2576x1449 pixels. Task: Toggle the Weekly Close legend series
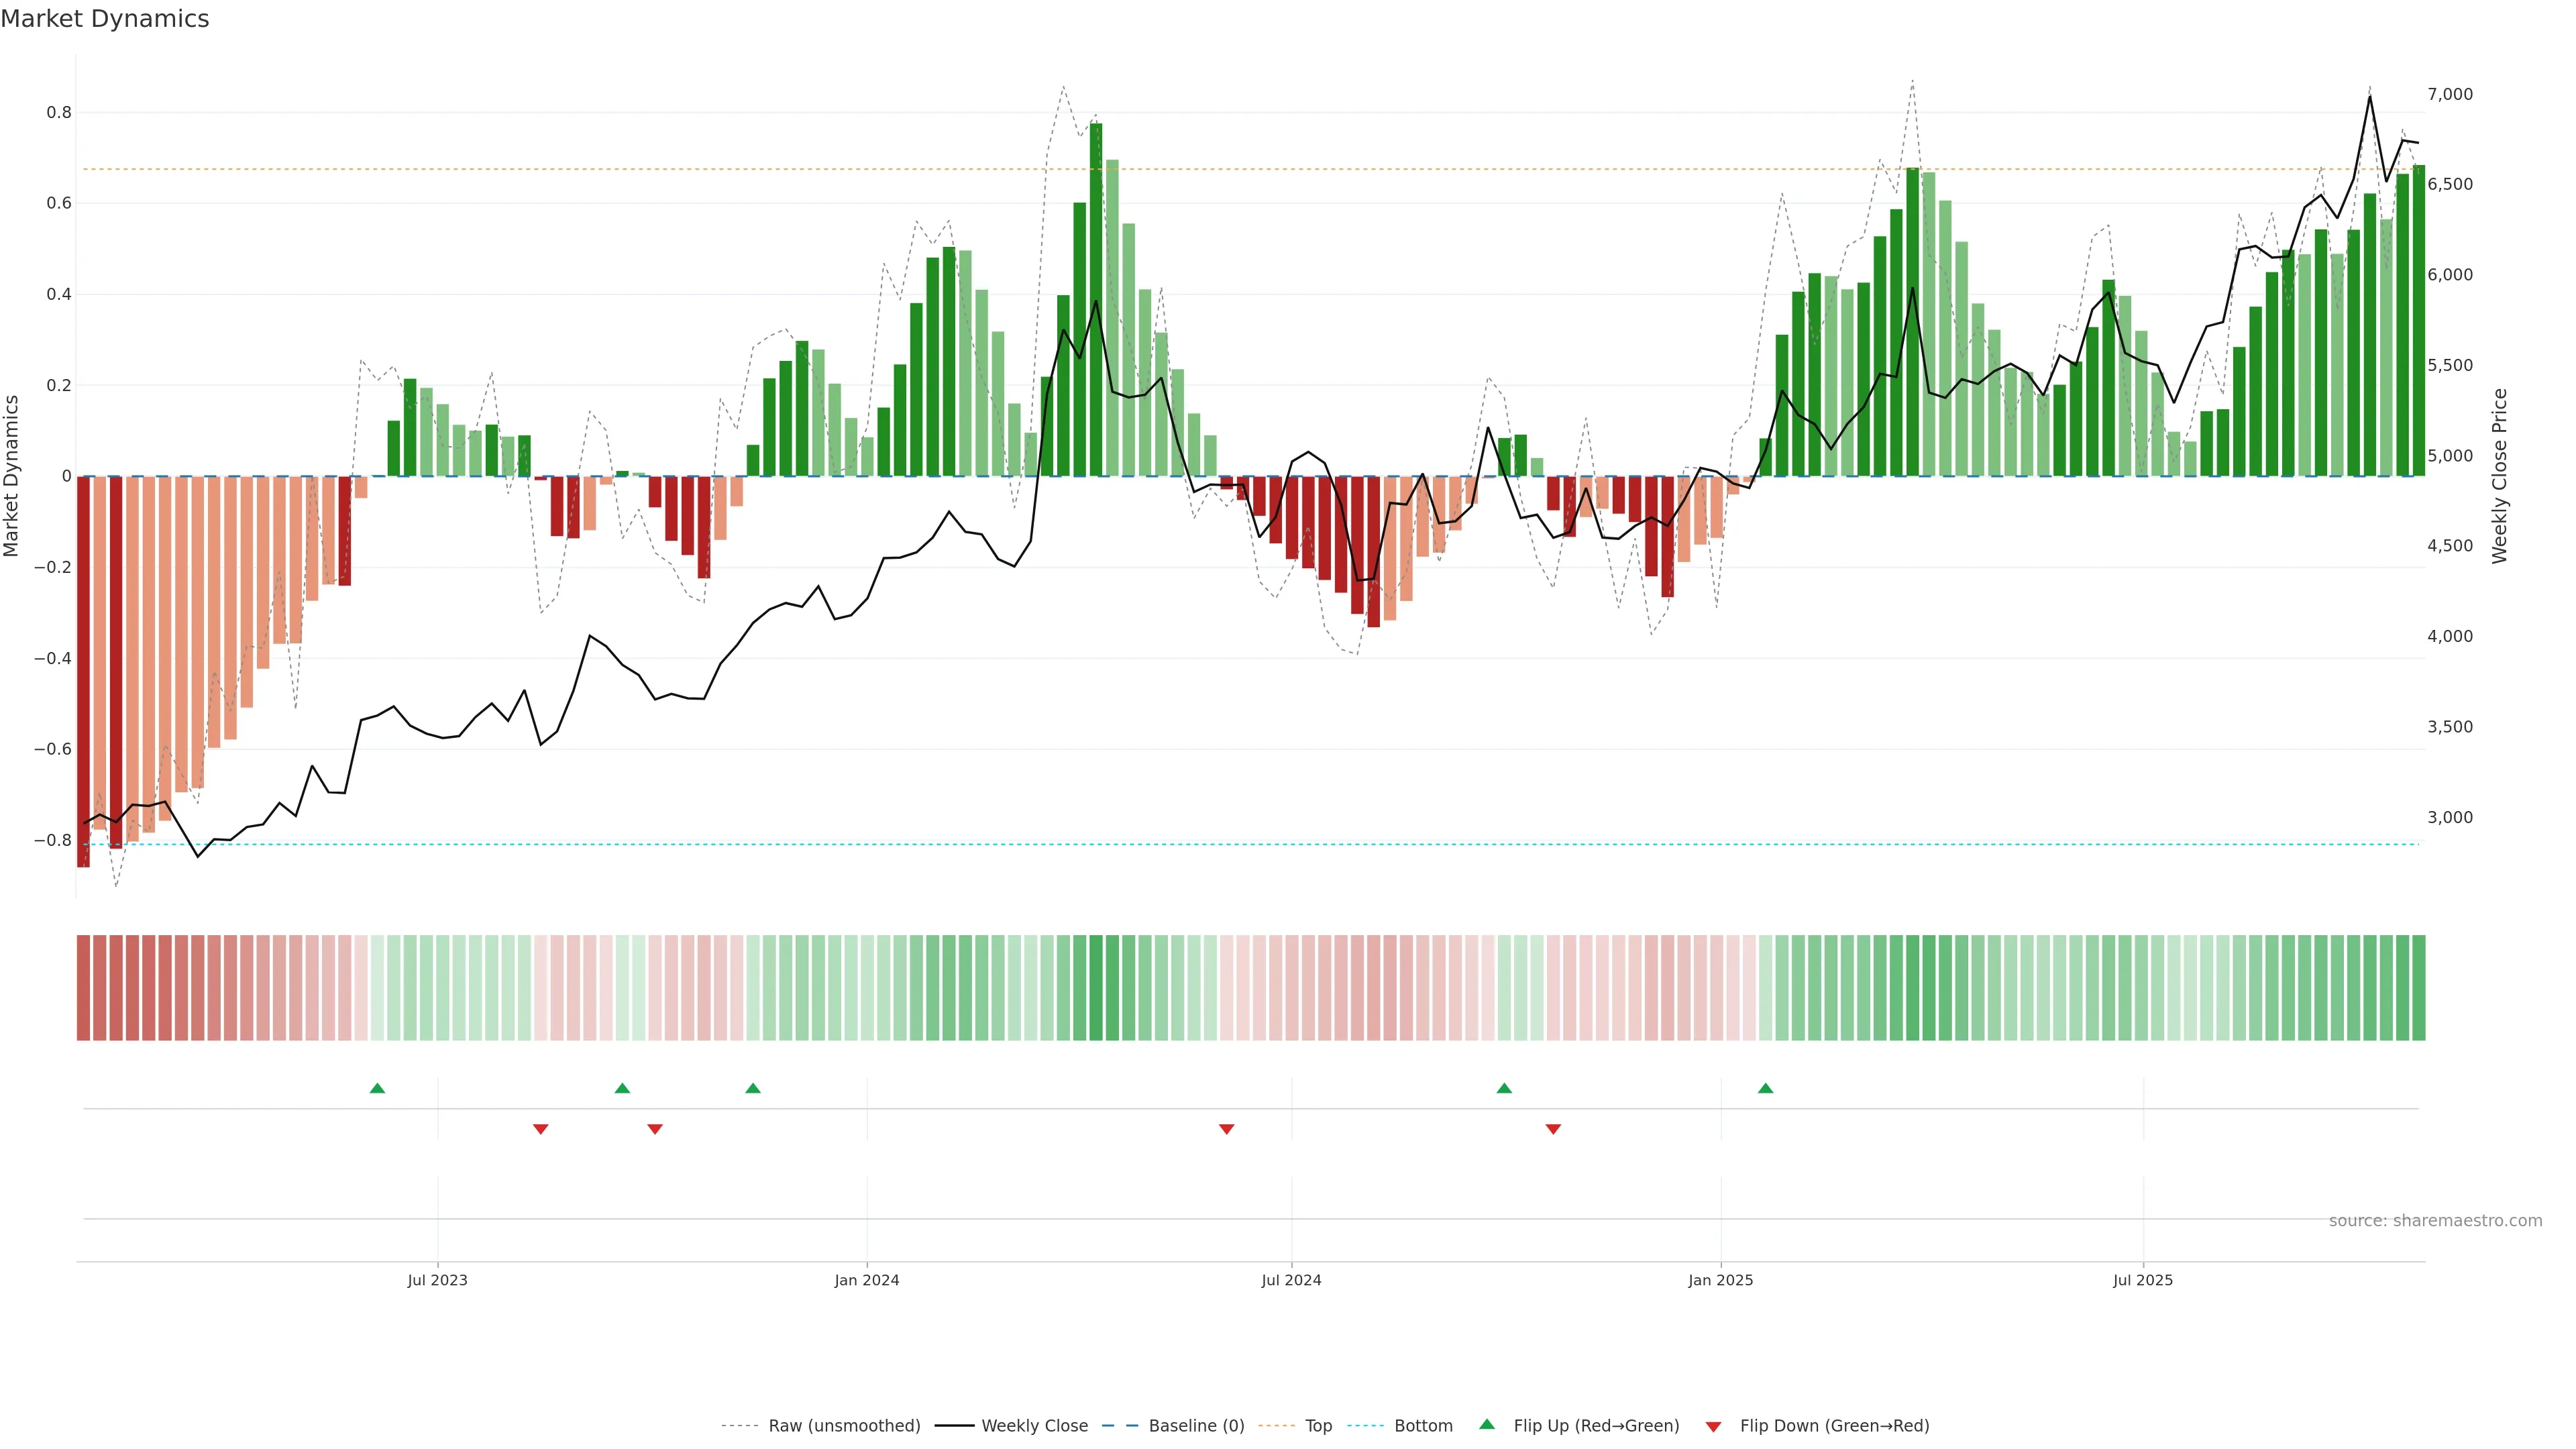(1034, 1426)
